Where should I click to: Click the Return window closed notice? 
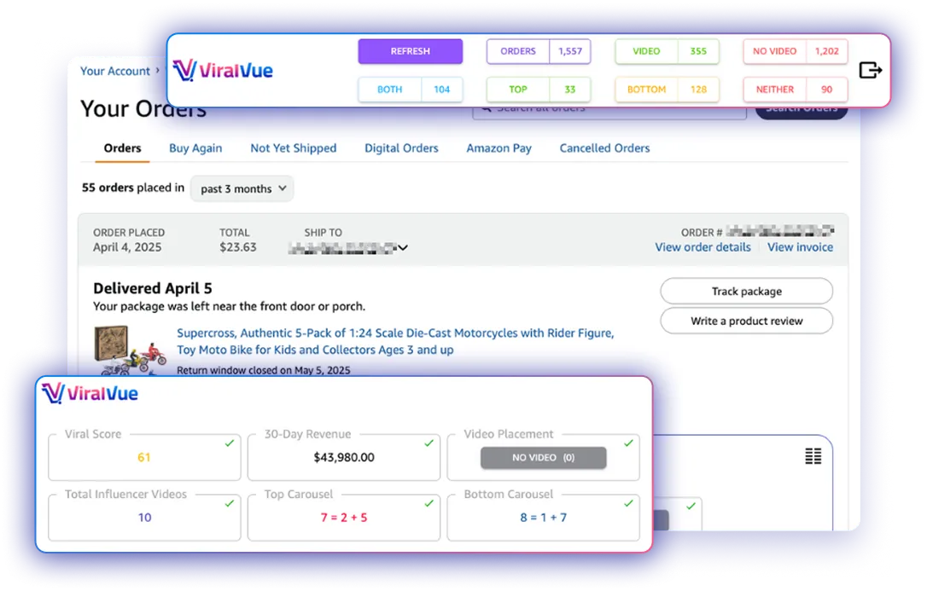264,370
